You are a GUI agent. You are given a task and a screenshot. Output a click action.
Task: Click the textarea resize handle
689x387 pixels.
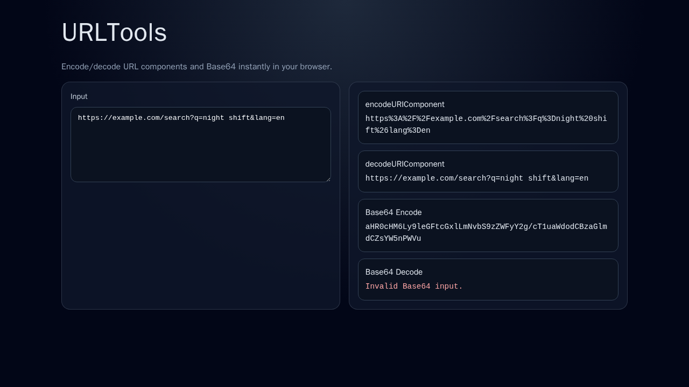[328, 178]
